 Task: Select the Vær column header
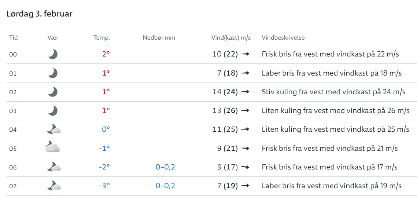[53, 37]
